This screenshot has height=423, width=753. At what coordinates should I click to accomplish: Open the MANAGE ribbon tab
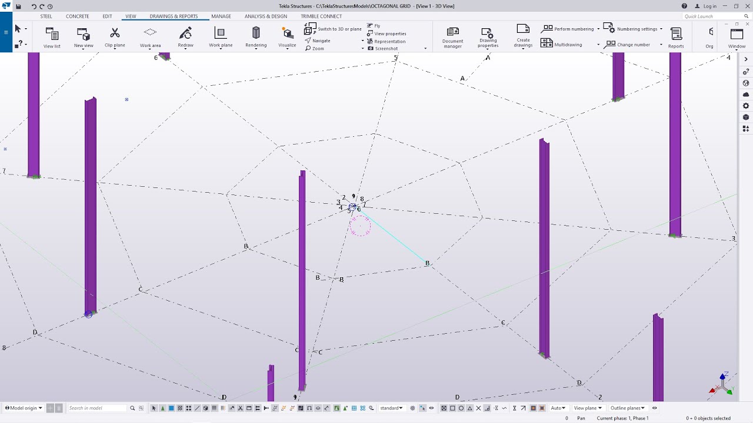tap(221, 16)
